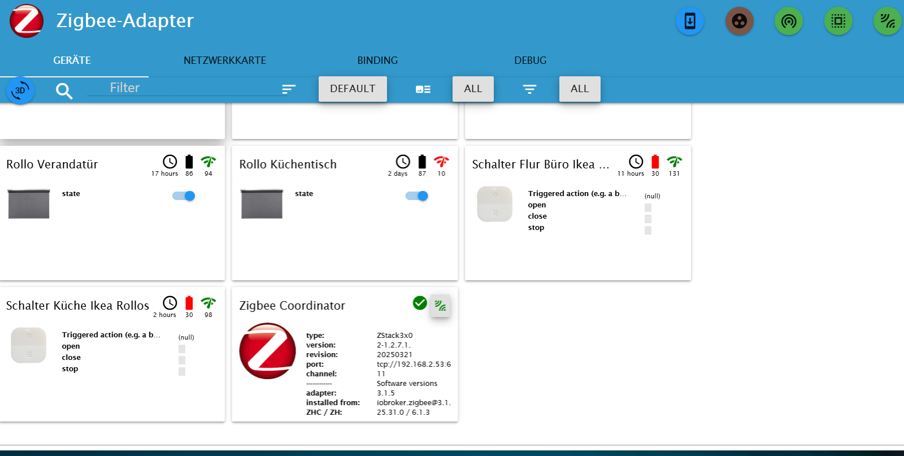The width and height of the screenshot is (904, 456).
Task: Click the 'ZStack3x0' type value
Action: 395,336
